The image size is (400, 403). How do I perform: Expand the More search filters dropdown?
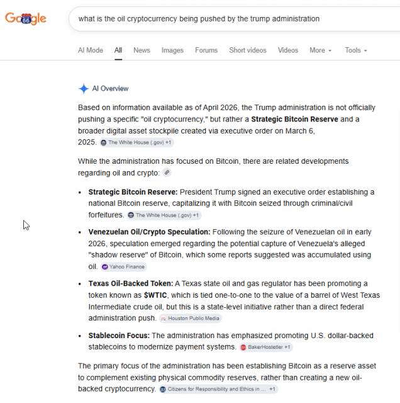[x=320, y=50]
